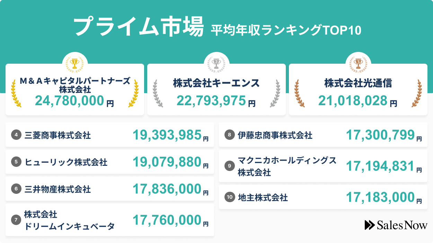Image resolution: width=433 pixels, height=243 pixels.
Task: Click the silver second-place trophy icon
Action: click(216, 63)
